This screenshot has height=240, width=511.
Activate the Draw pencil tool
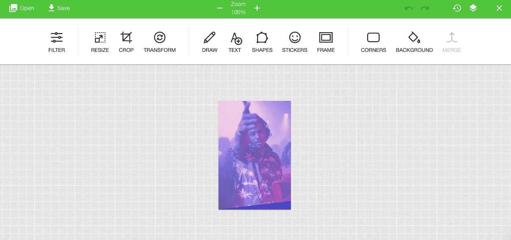pyautogui.click(x=210, y=42)
